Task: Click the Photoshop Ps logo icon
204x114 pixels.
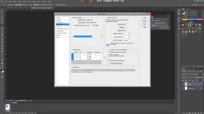Action: tap(2, 1)
